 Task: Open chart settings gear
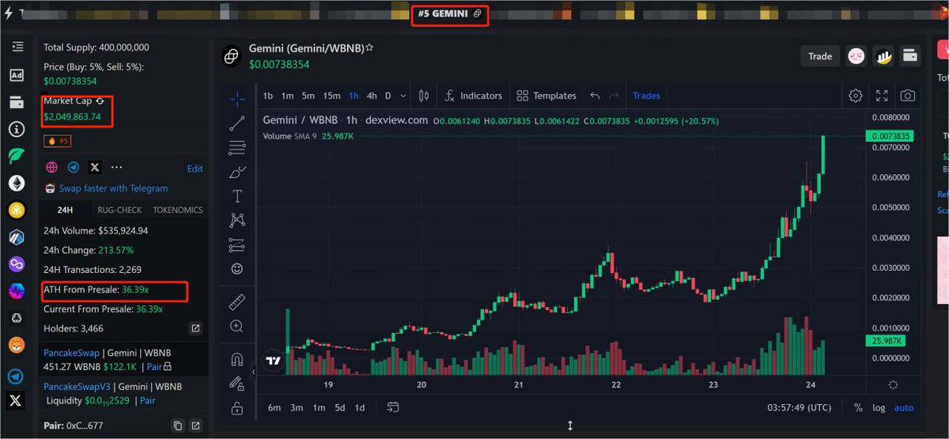(x=856, y=96)
